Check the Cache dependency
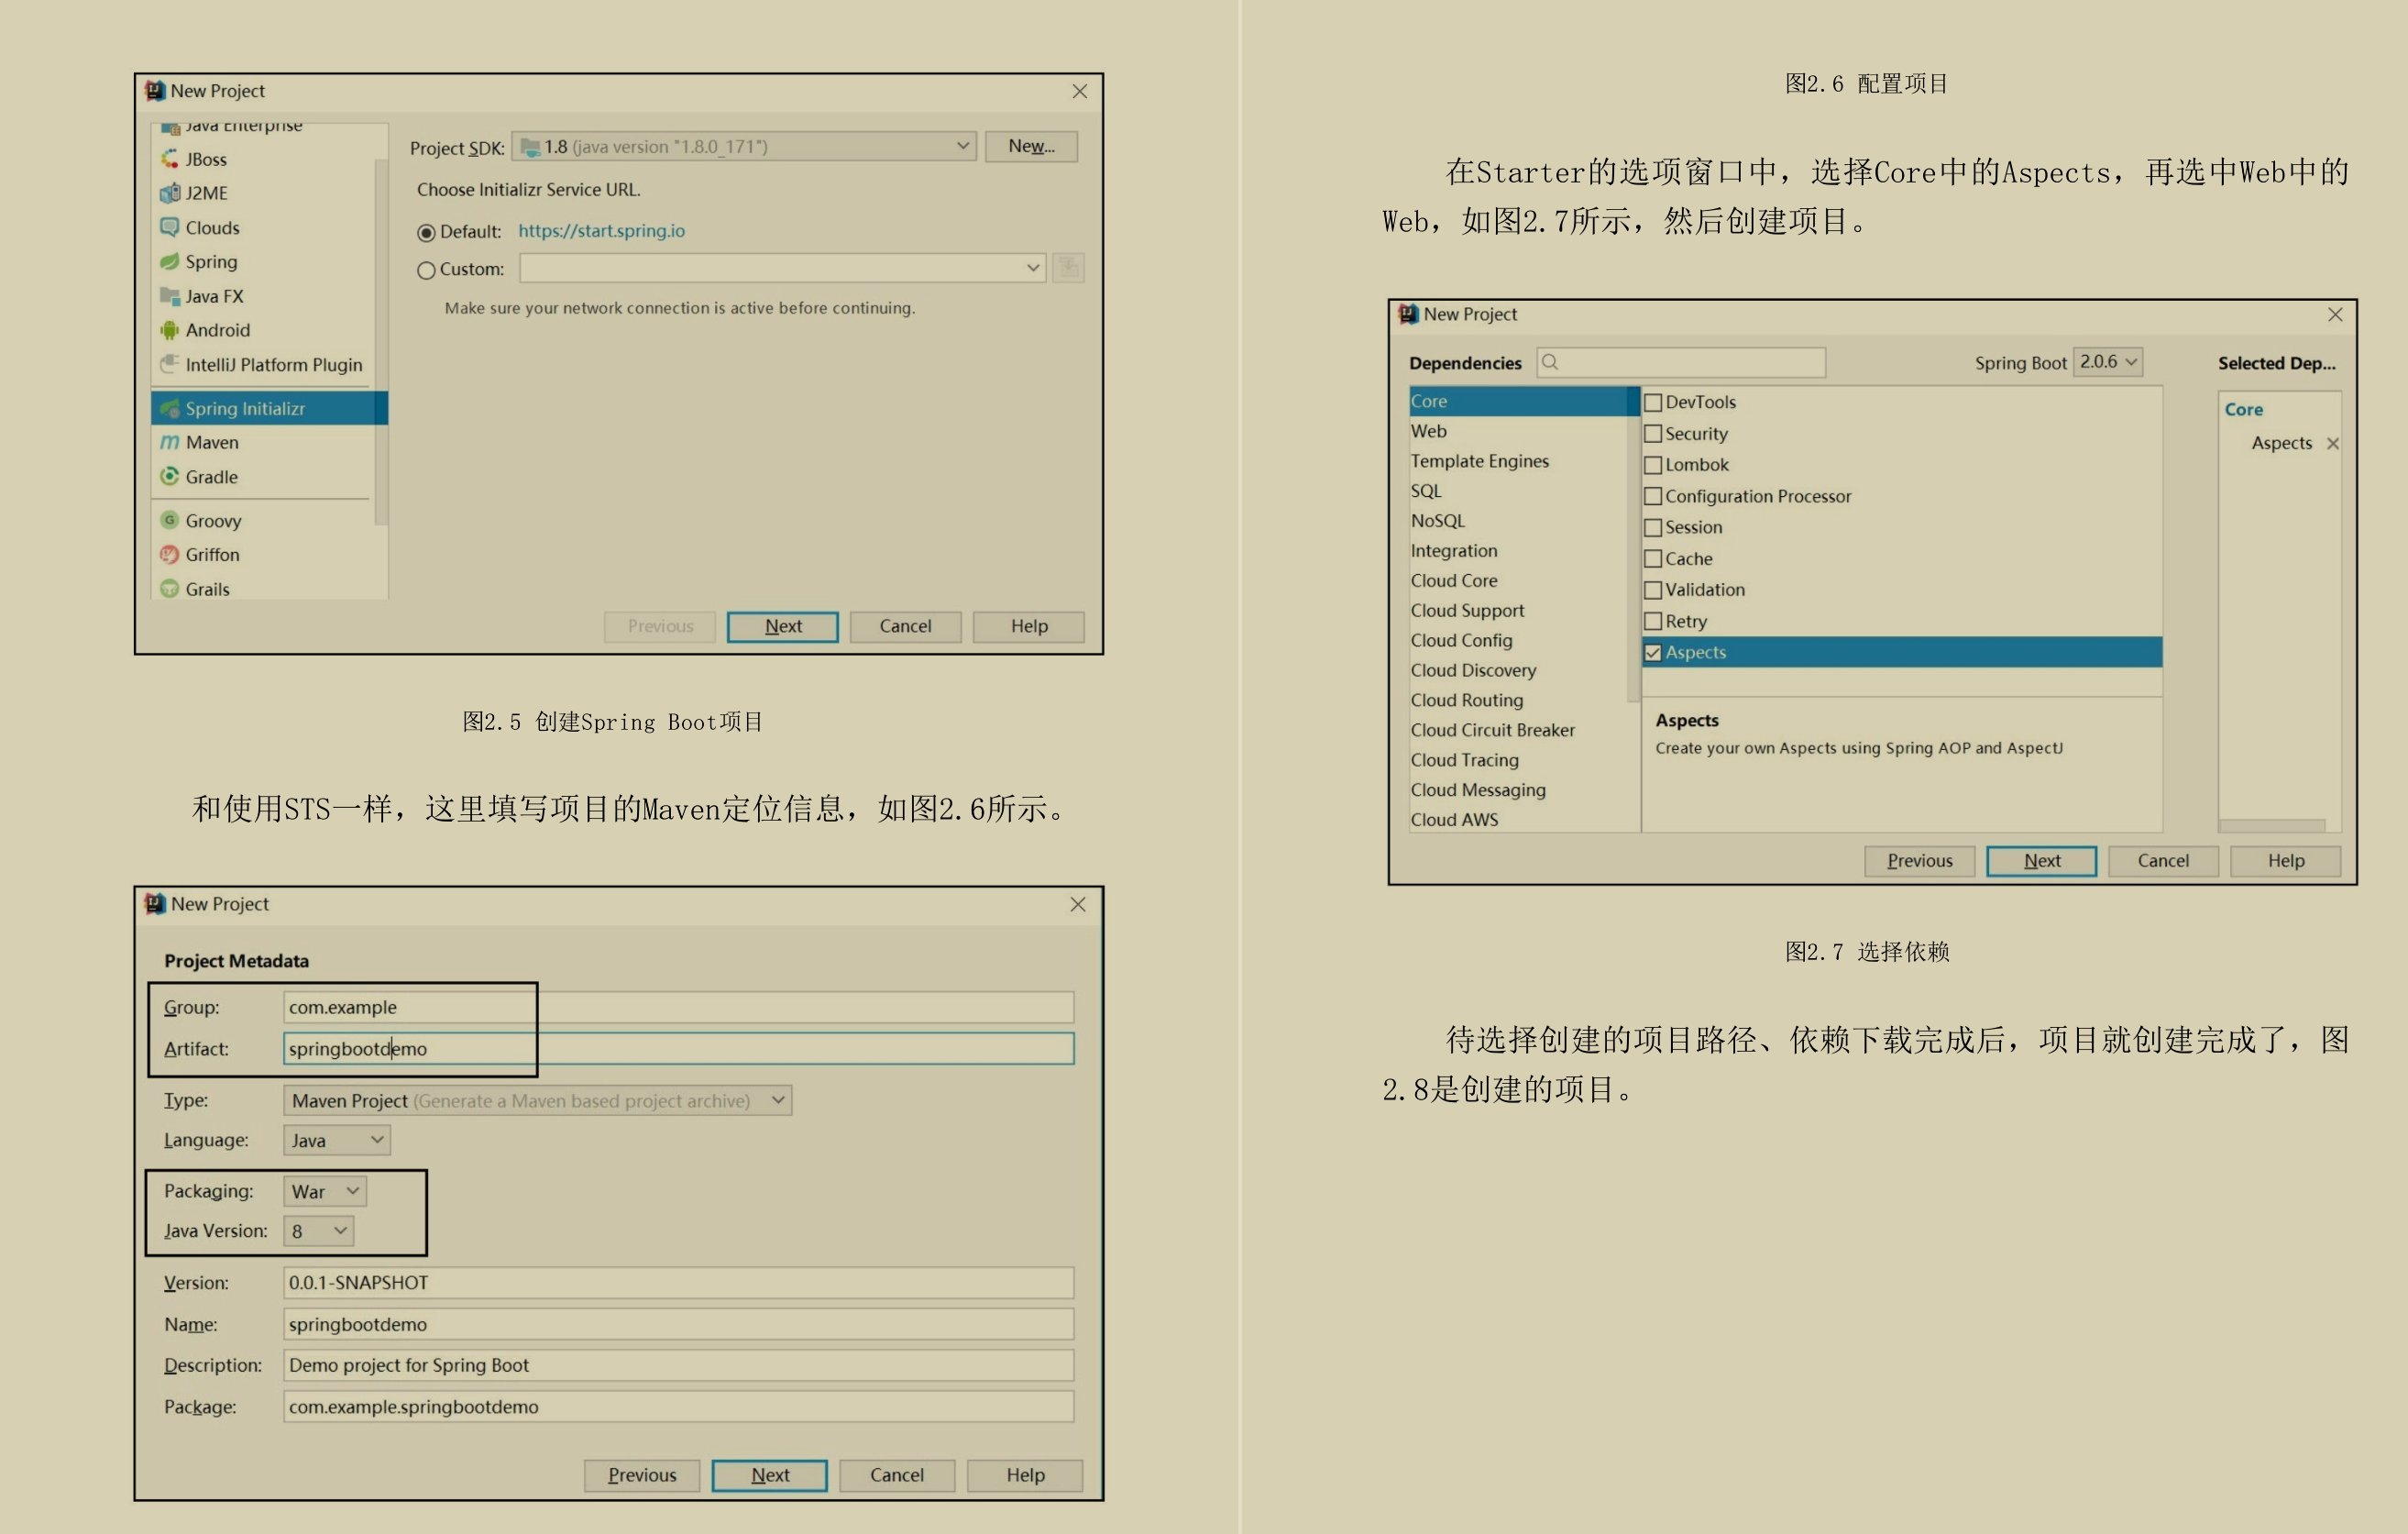The width and height of the screenshot is (2408, 1534). (x=1653, y=559)
